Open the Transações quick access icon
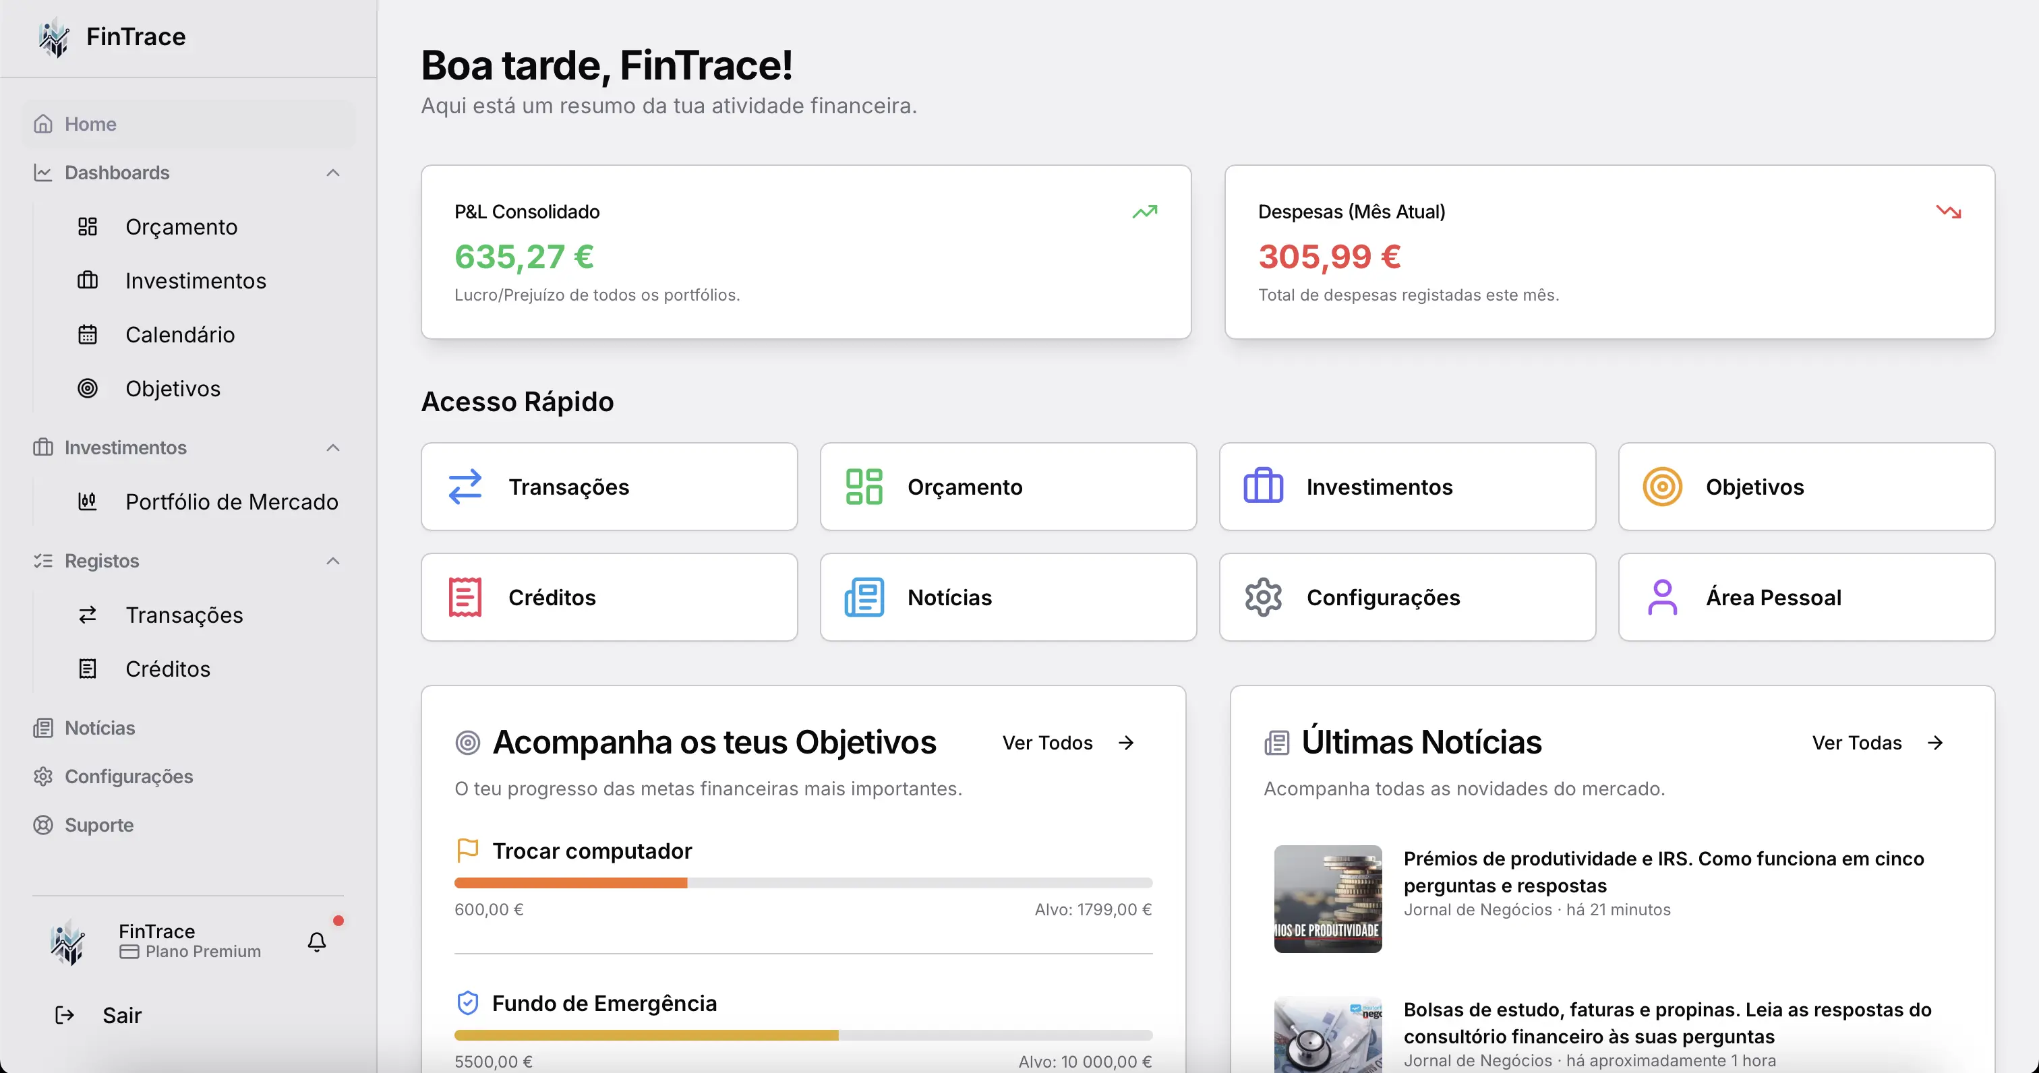 tap(465, 487)
